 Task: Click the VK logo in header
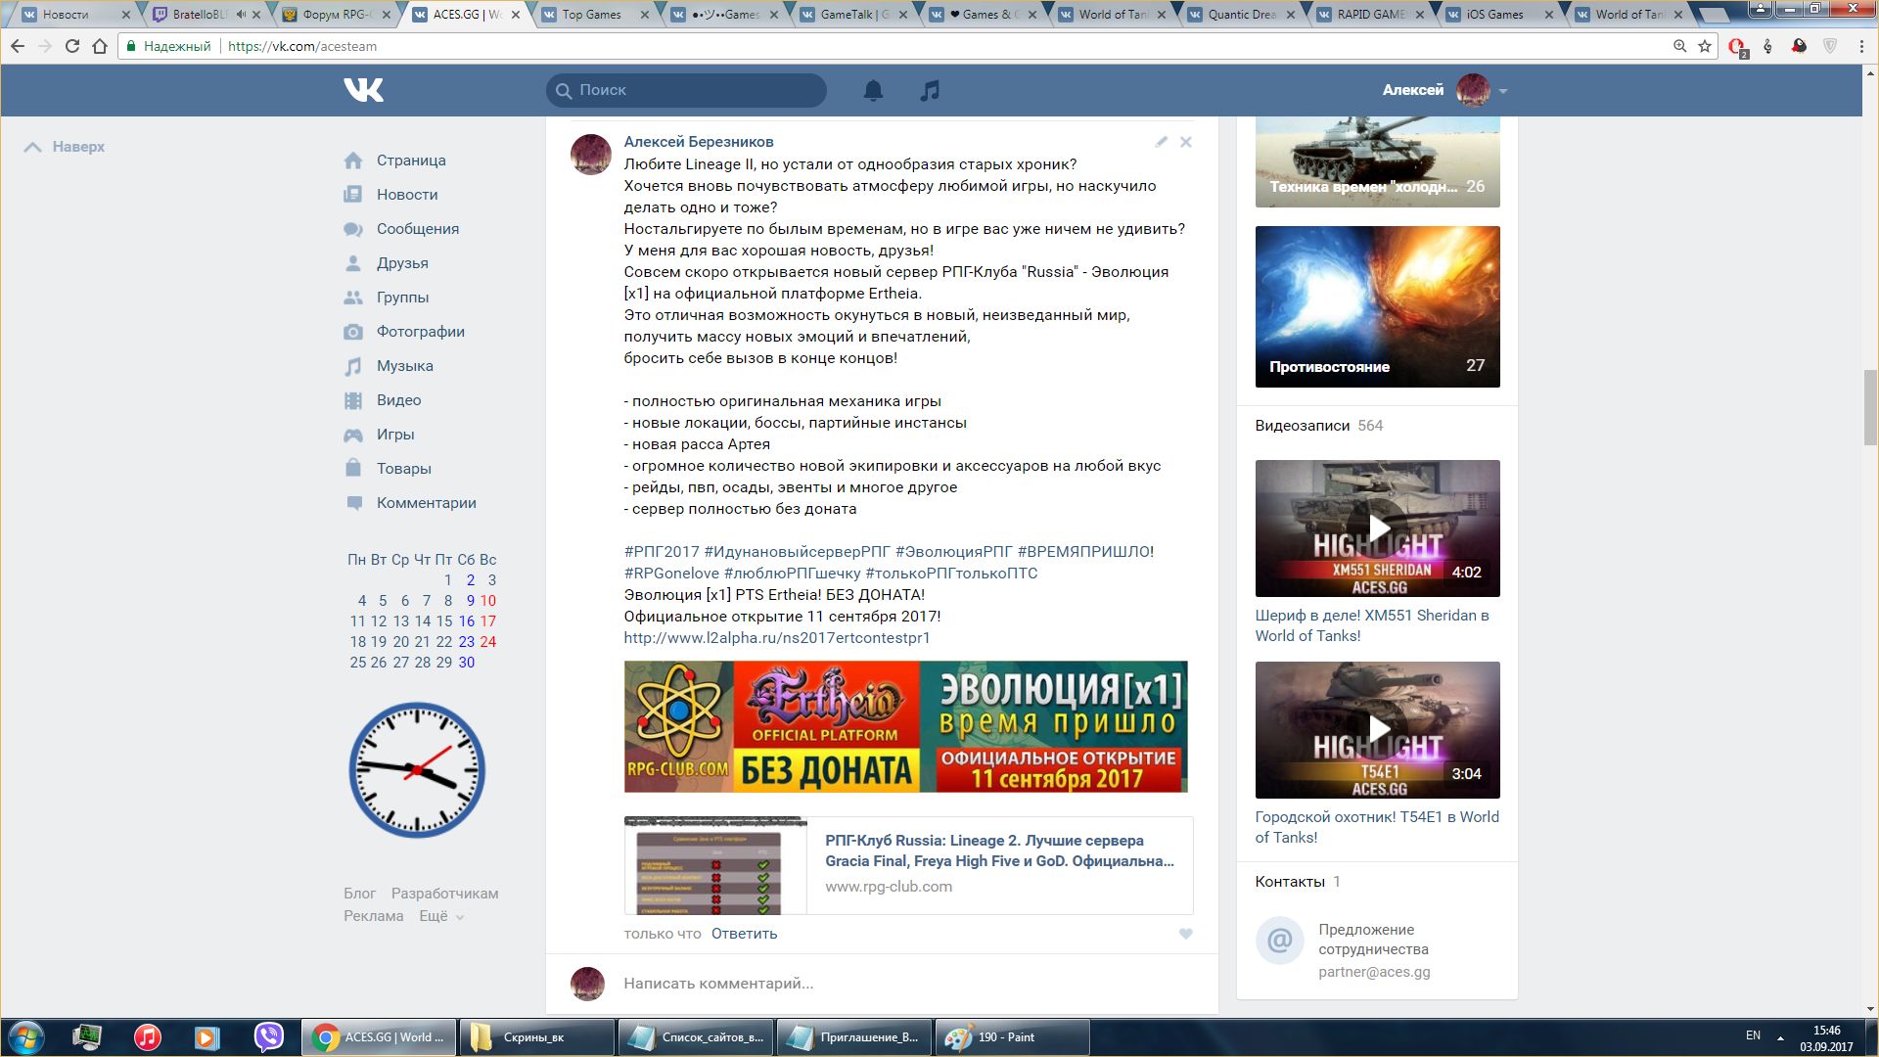click(363, 90)
